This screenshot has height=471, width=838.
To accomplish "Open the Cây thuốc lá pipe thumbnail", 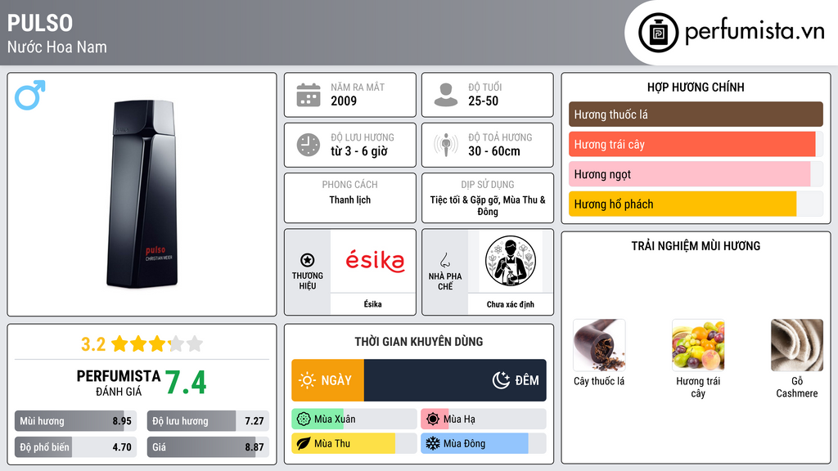I will click(599, 345).
